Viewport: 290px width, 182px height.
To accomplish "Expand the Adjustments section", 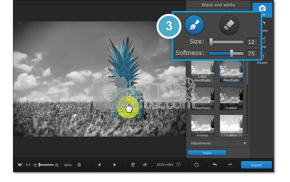I will [218, 143].
